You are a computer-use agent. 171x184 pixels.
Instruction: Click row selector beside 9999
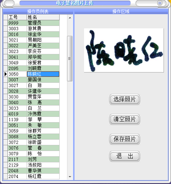(5, 23)
